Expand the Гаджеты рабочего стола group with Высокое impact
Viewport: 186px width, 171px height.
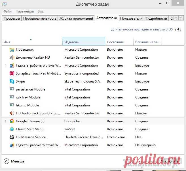pos(5,65)
